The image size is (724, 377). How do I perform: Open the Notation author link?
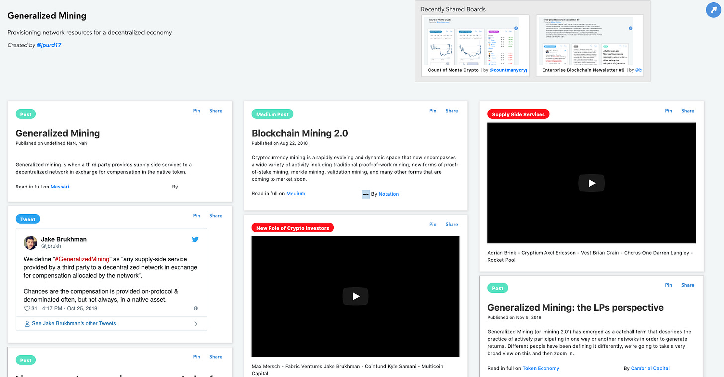[x=389, y=194]
